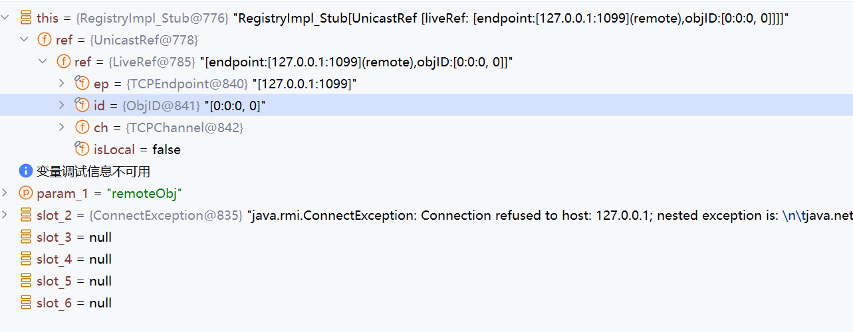Click the stack icon beside slot_6
The image size is (853, 332).
[26, 303]
